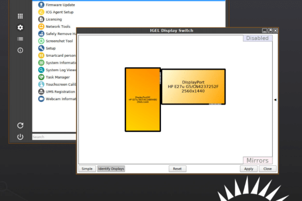Click the Identify Displays button
The height and width of the screenshot is (201, 302).
click(x=111, y=169)
